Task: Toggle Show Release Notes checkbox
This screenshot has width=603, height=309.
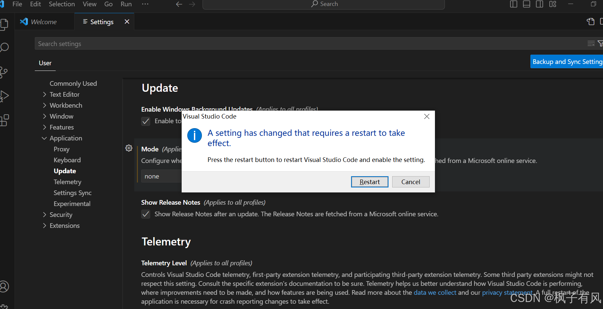Action: (x=146, y=214)
